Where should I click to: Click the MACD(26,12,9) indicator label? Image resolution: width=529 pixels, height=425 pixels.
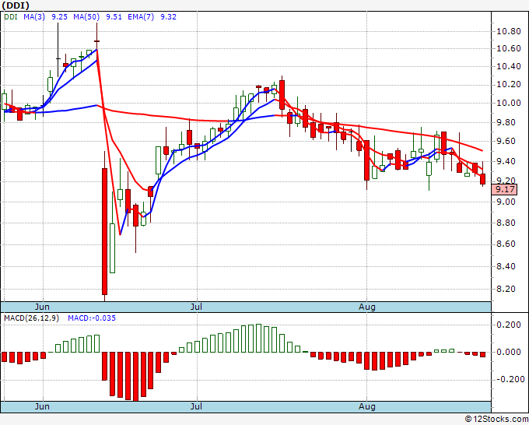tap(31, 318)
